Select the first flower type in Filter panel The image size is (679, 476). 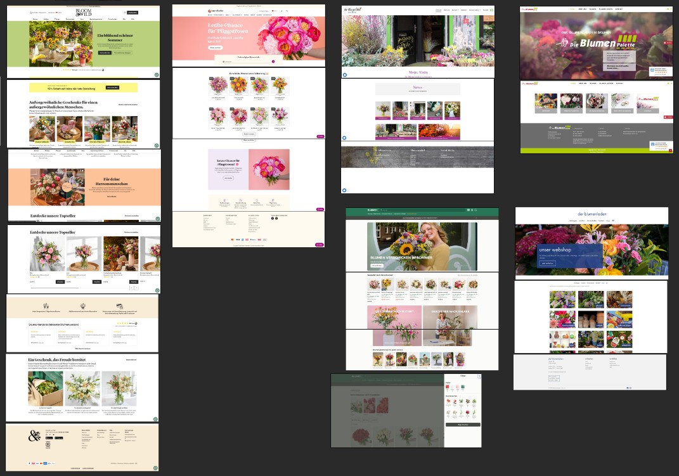449,402
